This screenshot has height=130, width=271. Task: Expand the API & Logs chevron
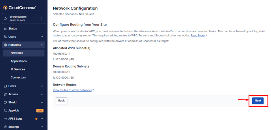[x=42, y=119]
